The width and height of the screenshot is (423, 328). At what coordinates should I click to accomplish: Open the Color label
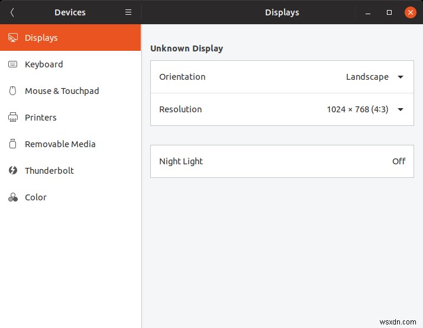pos(35,197)
